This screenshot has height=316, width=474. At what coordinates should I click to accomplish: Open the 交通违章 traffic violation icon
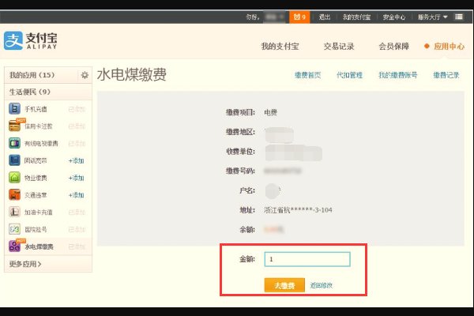pyautogui.click(x=14, y=195)
